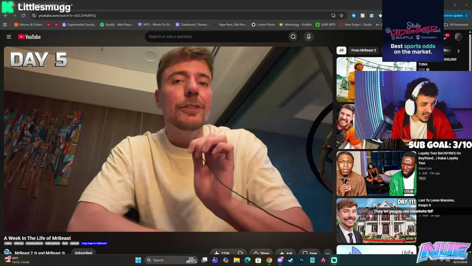Show more filter chips with right chevron
The image size is (472, 266).
coord(458,51)
